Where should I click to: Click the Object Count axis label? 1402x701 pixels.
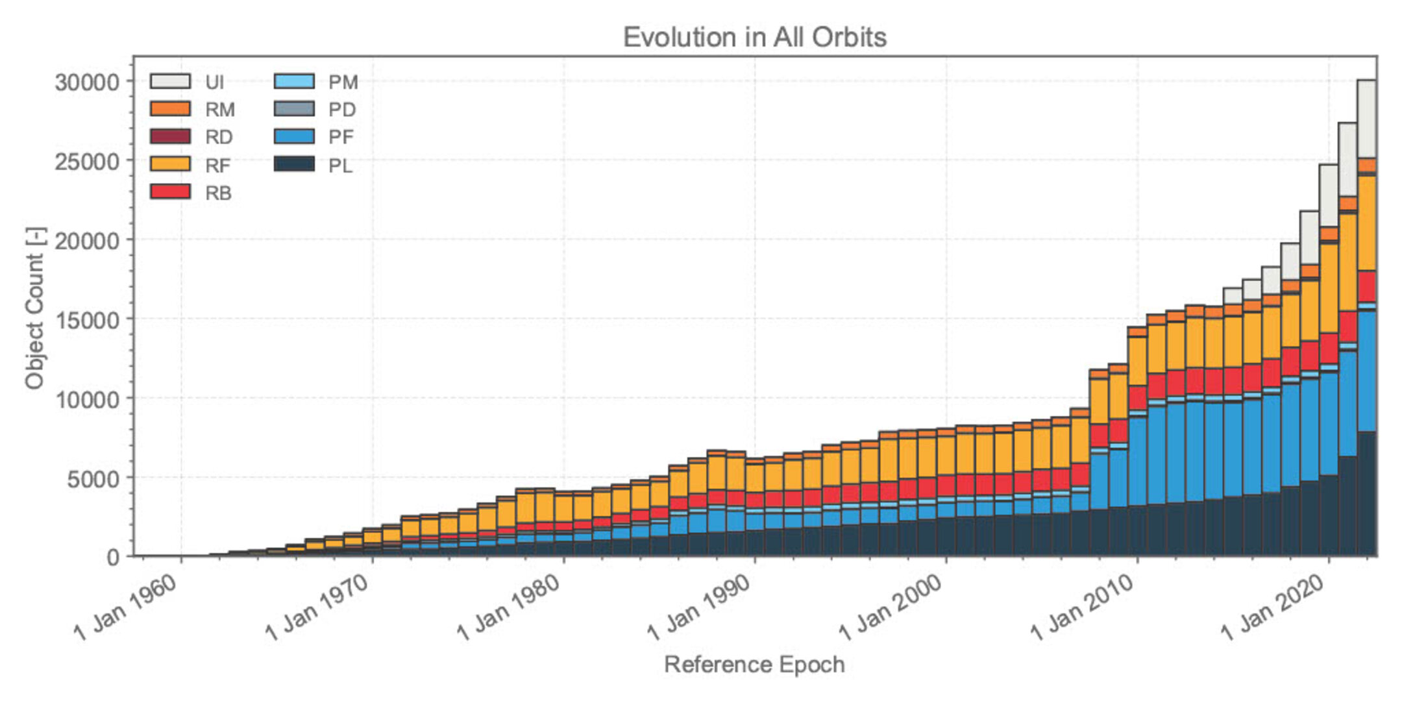(35, 308)
